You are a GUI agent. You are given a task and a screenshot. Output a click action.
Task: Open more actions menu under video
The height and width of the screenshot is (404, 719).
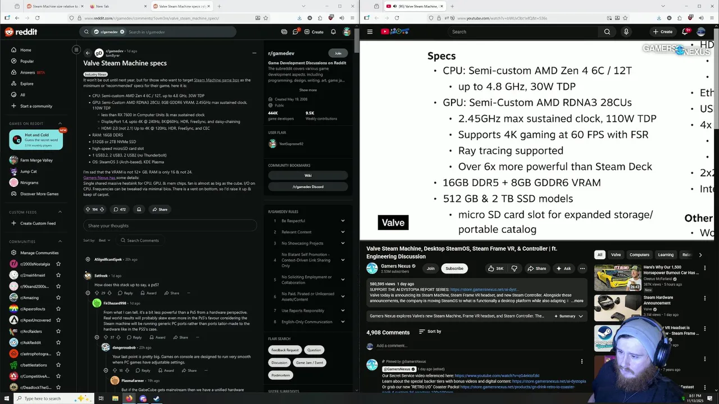point(583,268)
